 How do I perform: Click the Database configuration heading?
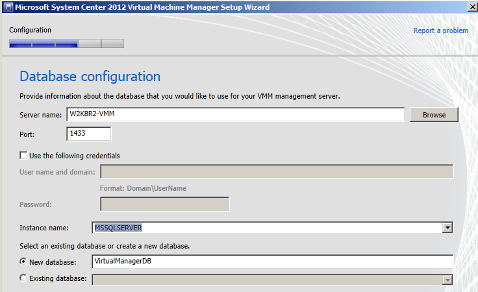tap(90, 76)
